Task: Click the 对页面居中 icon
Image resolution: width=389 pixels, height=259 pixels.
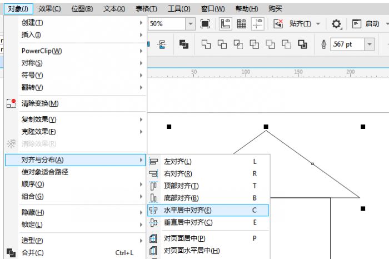Action: pyautogui.click(x=153, y=238)
